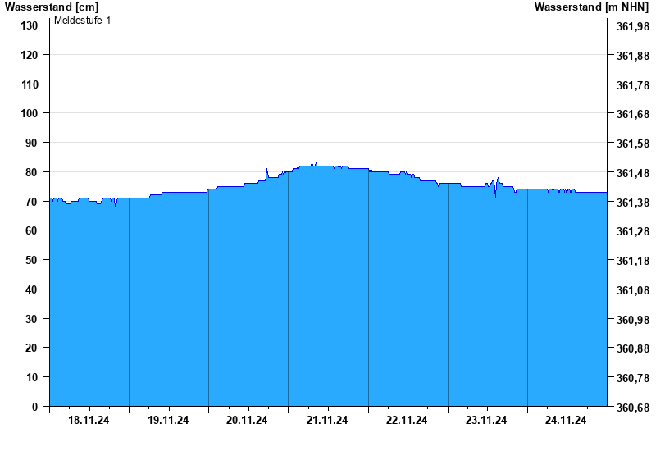
Task: Click the 20.11.24 date label
Action: click(248, 421)
